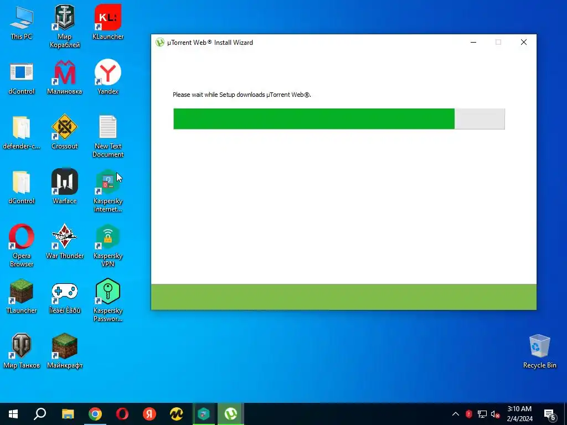Image resolution: width=567 pixels, height=425 pixels.
Task: Open This PC desktop icon
Action: click(x=22, y=22)
